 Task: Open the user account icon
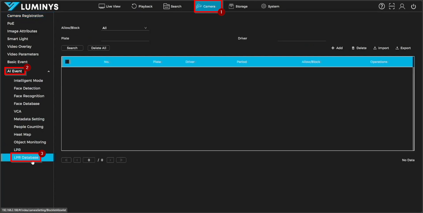click(402, 6)
